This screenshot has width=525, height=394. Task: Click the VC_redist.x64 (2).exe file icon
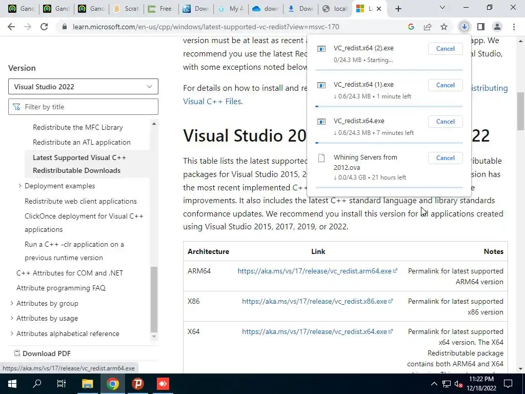click(321, 49)
